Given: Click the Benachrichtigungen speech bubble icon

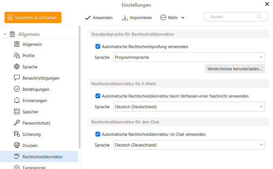Looking at the screenshot, I should (17, 78).
